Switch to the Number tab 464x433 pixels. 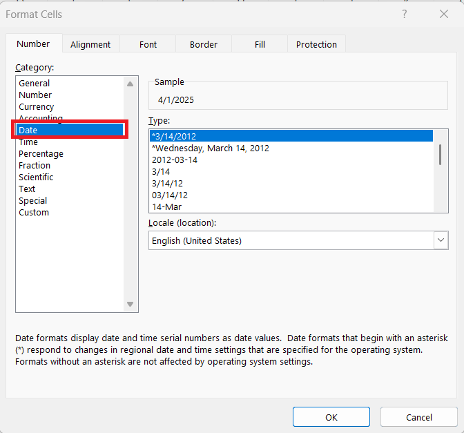(33, 44)
